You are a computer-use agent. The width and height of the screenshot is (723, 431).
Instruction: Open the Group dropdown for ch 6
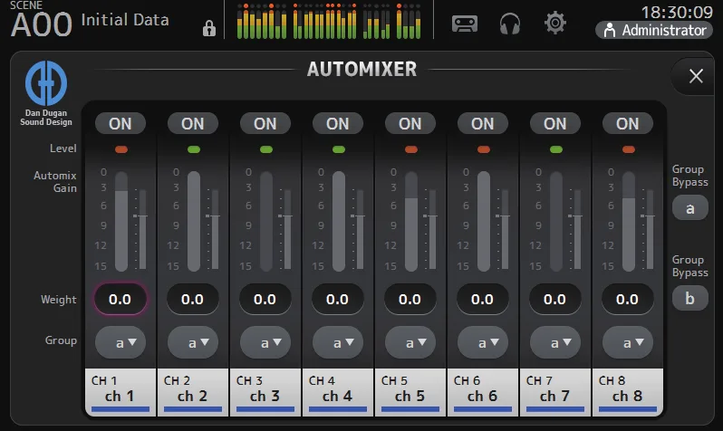coord(482,342)
